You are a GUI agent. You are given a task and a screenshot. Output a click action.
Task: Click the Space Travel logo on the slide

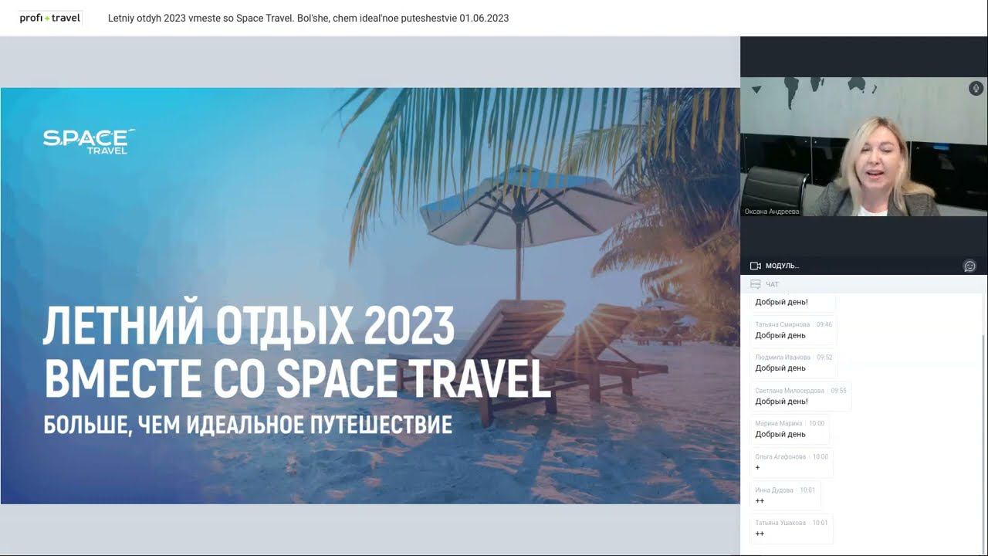click(x=89, y=141)
